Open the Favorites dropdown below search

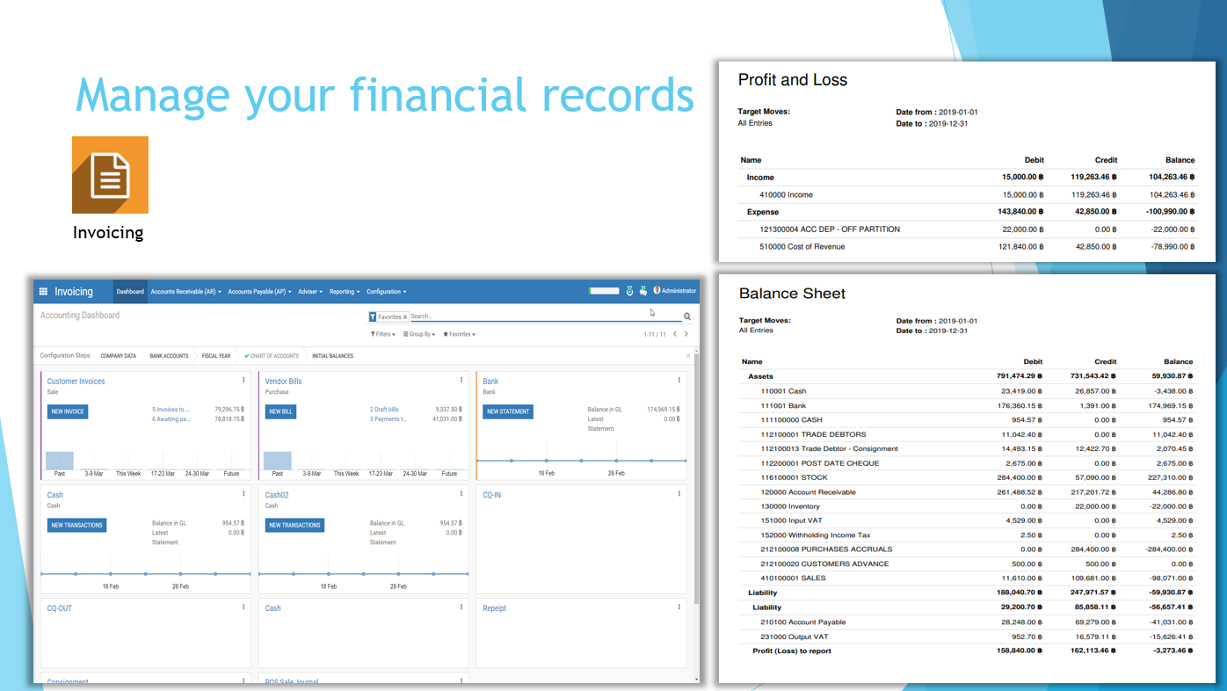(459, 334)
